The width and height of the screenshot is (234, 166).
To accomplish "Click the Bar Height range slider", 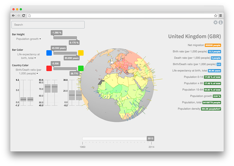I will click(65, 38).
